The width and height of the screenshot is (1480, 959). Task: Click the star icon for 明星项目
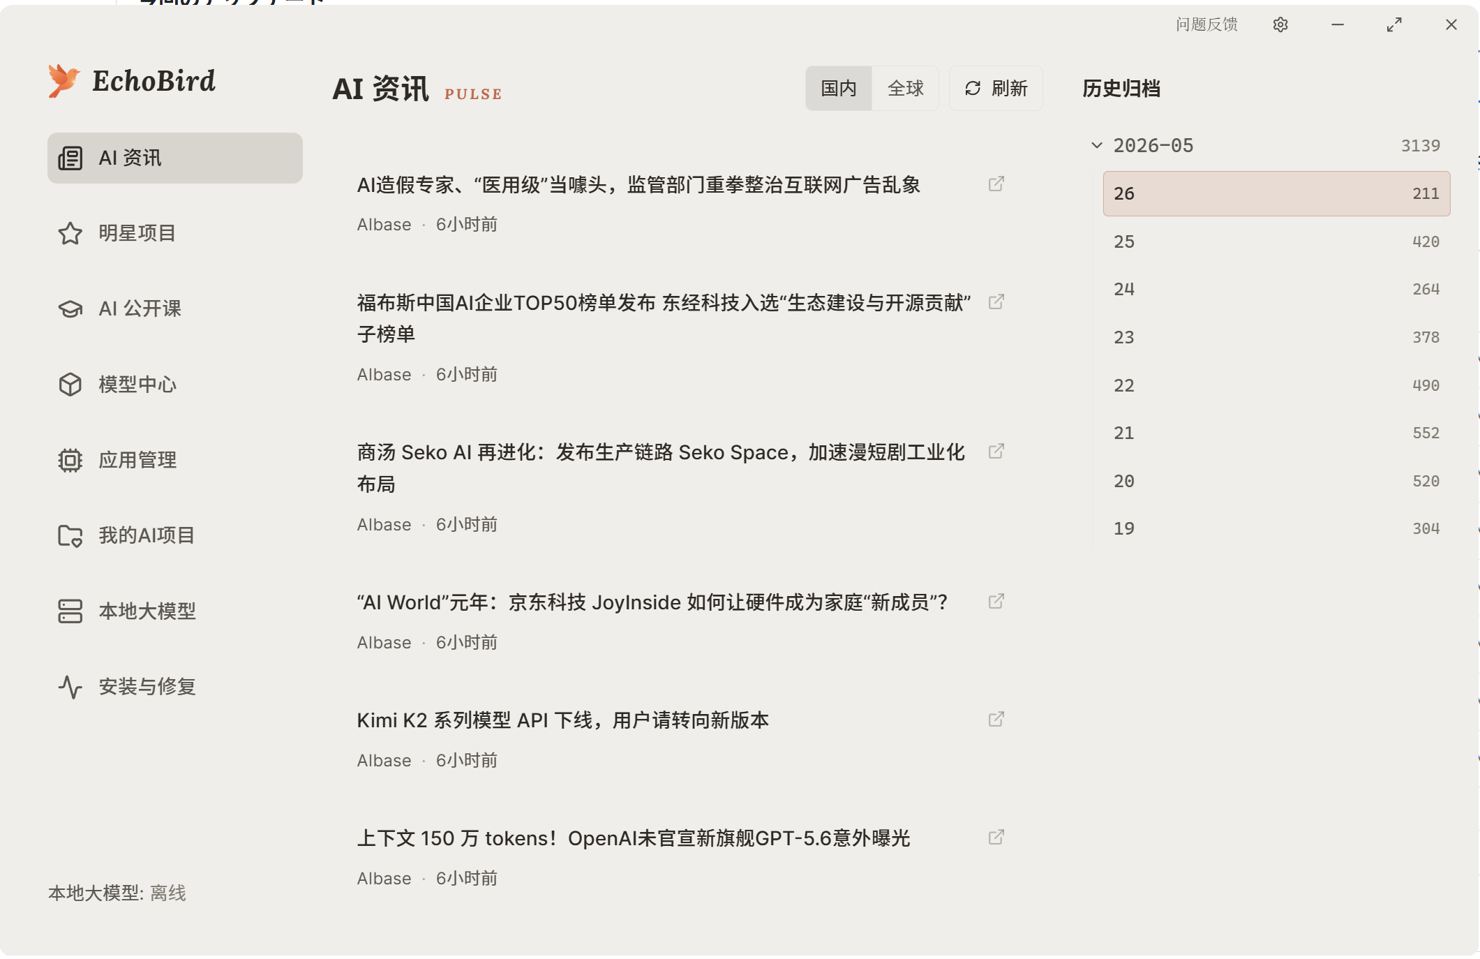pos(70,234)
